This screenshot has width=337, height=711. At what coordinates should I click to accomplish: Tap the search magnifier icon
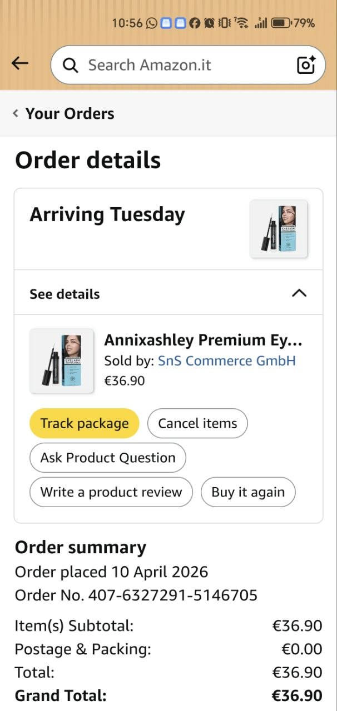71,65
